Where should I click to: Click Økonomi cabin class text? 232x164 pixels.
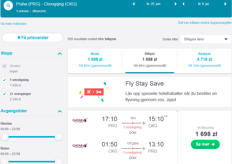tap(39, 11)
